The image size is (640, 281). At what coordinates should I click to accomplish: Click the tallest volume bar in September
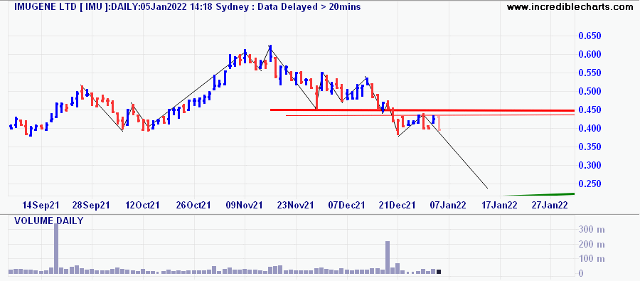point(56,248)
